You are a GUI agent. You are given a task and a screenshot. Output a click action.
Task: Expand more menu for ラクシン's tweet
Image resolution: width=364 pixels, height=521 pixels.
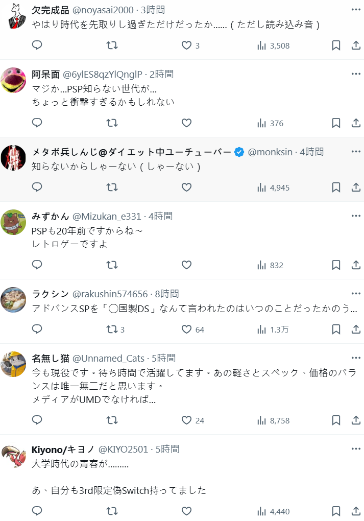[x=356, y=294]
